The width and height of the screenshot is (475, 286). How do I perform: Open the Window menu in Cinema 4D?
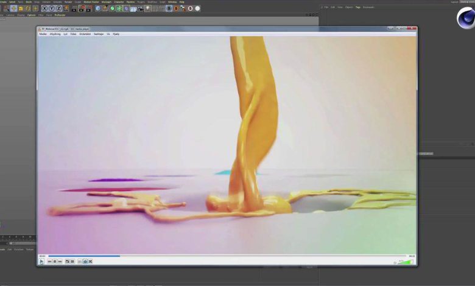(172, 2)
